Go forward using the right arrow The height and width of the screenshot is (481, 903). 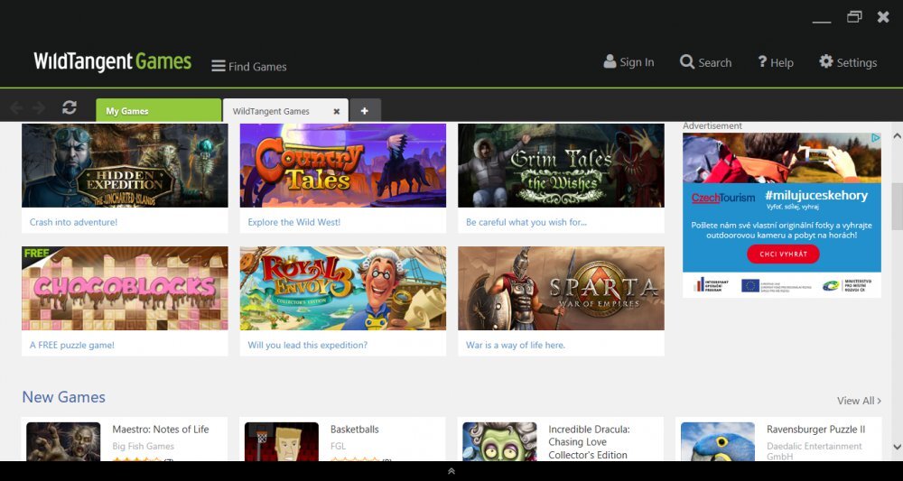pos(39,108)
